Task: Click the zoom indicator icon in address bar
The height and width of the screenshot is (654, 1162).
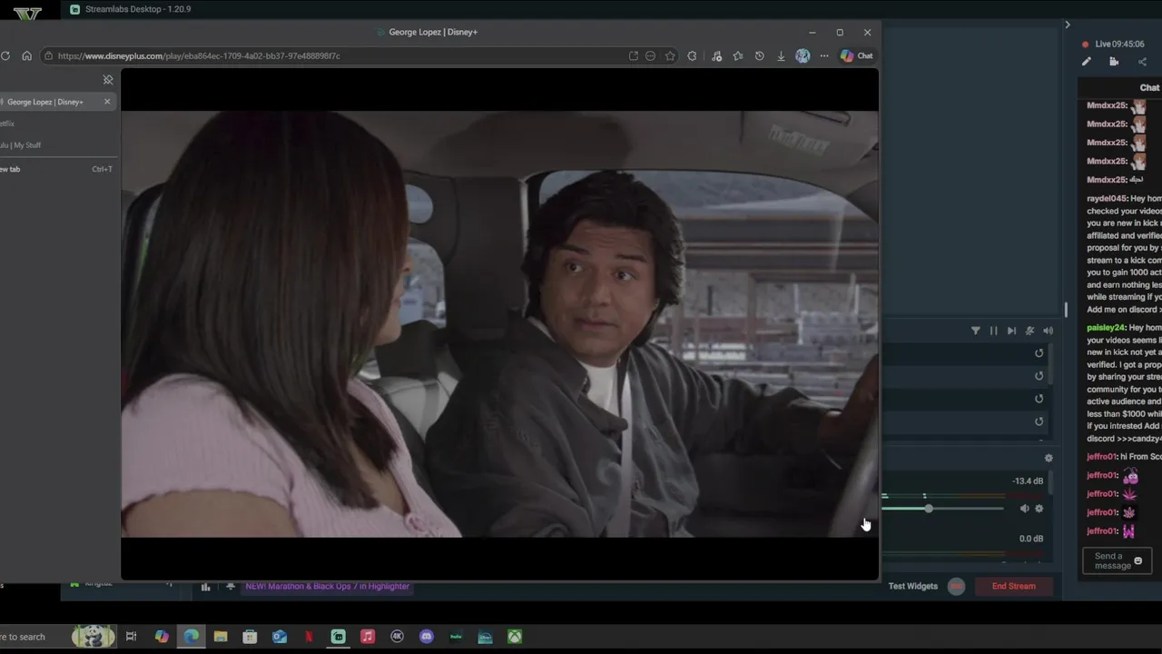Action: pyautogui.click(x=650, y=55)
